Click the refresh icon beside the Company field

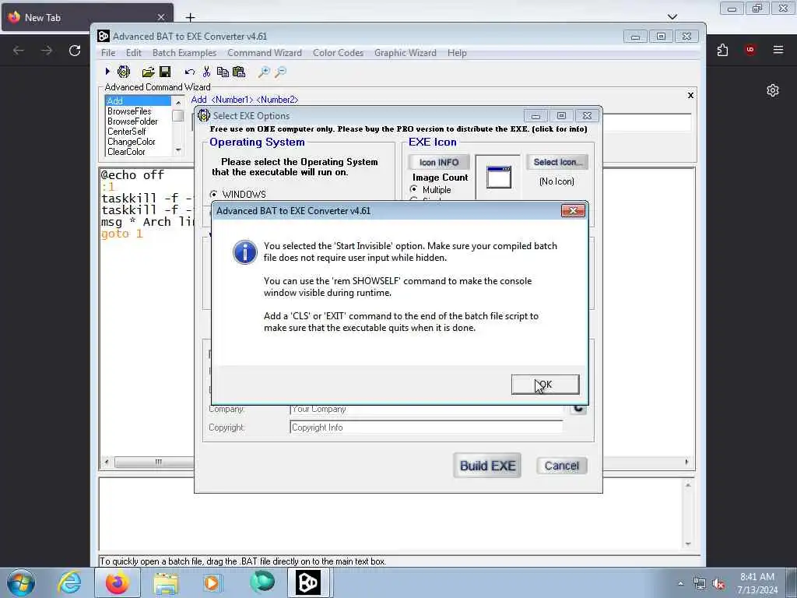coord(578,408)
